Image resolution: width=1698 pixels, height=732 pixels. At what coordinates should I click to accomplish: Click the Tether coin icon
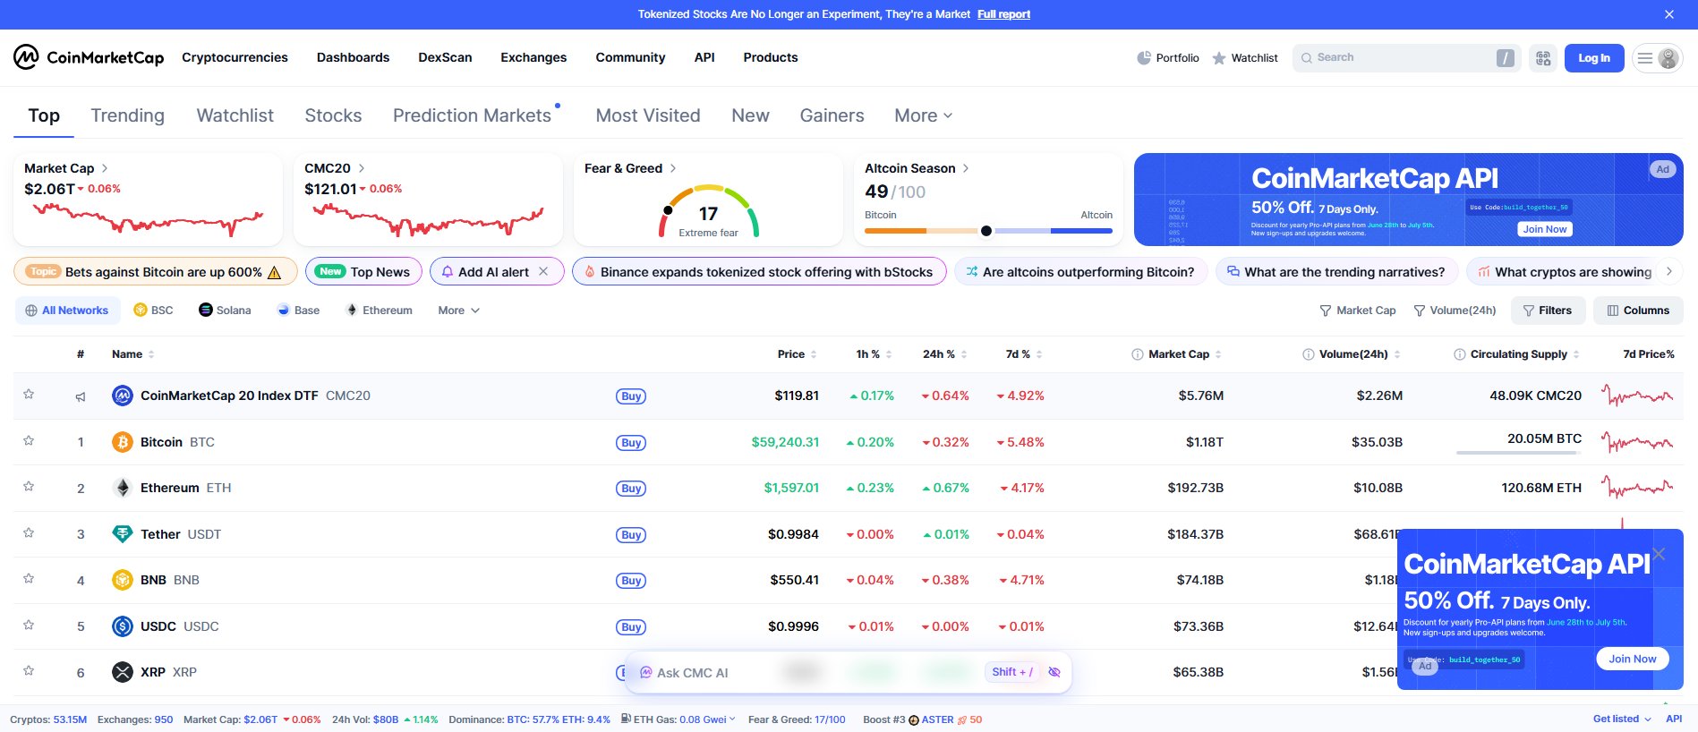(123, 534)
